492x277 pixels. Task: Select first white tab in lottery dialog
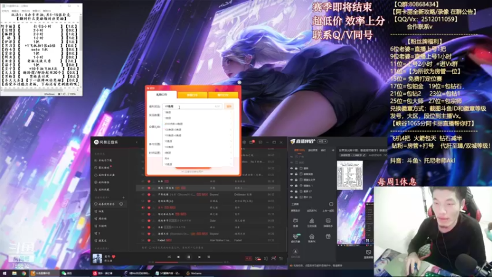(162, 95)
